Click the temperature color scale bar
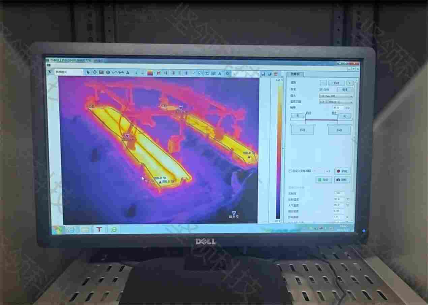 click(x=279, y=148)
